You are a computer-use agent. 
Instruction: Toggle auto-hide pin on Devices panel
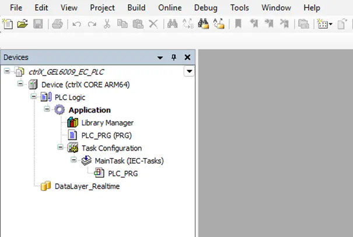(x=173, y=57)
